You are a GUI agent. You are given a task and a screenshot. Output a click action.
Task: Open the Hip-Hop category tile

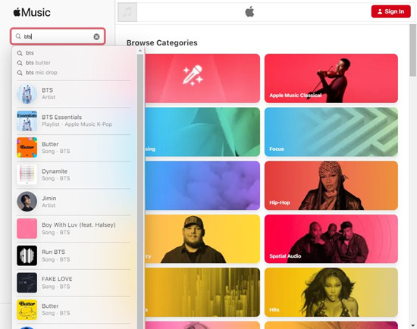pos(331,186)
